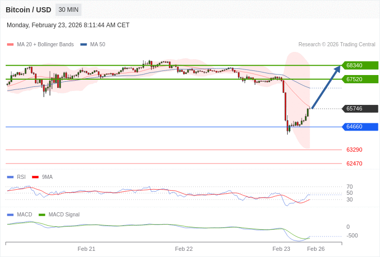
Task: Click the Monday, February 23, 2026 timestamp
Action: (x=68, y=25)
